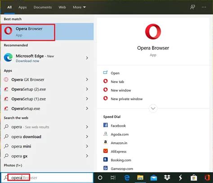Click the OperaSetup (2).exe file icon
The width and height of the screenshot is (213, 183).
coord(6,89)
